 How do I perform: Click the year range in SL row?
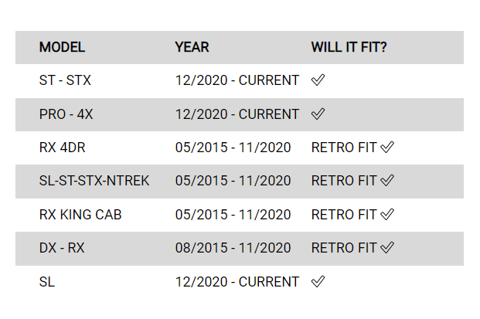(237, 282)
